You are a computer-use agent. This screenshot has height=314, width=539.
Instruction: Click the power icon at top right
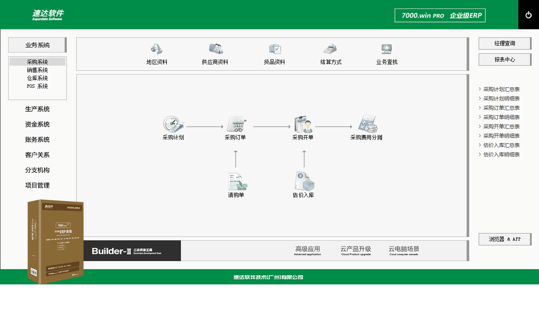[x=528, y=14]
